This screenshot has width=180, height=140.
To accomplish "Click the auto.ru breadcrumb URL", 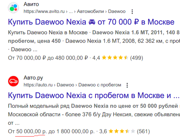I will pos(72,85).
